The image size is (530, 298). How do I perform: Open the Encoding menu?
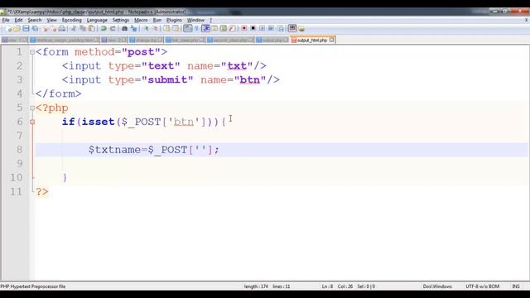coord(72,20)
